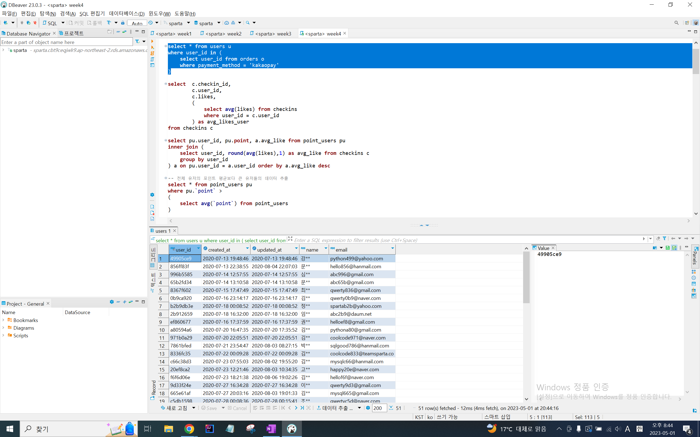Open the 파일(F) menu
Image resolution: width=700 pixels, height=437 pixels.
(9, 14)
